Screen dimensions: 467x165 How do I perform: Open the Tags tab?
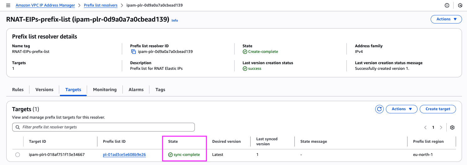tap(160, 90)
